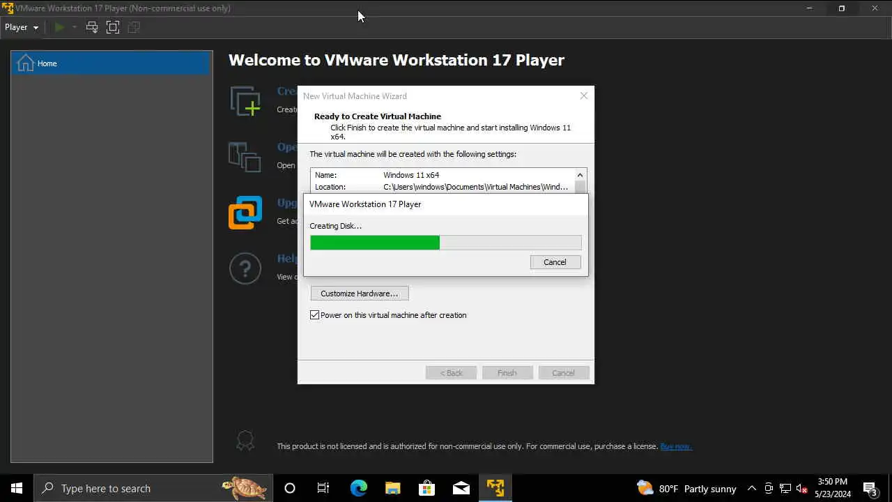Click the muted volume tray icon
Image resolution: width=892 pixels, height=502 pixels.
[801, 489]
